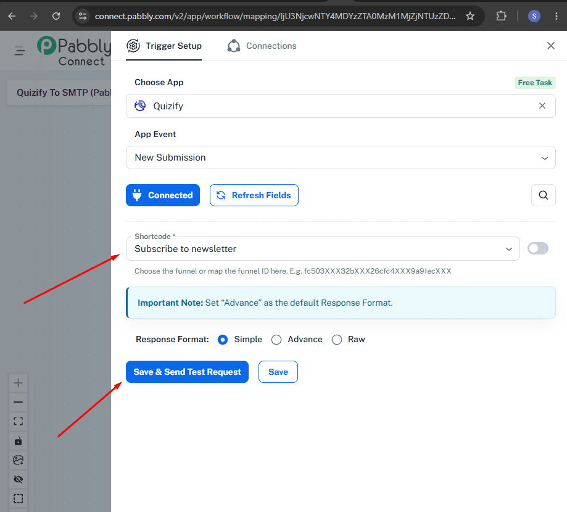This screenshot has height=512, width=567.
Task: Select Raw response format
Action: click(x=337, y=340)
